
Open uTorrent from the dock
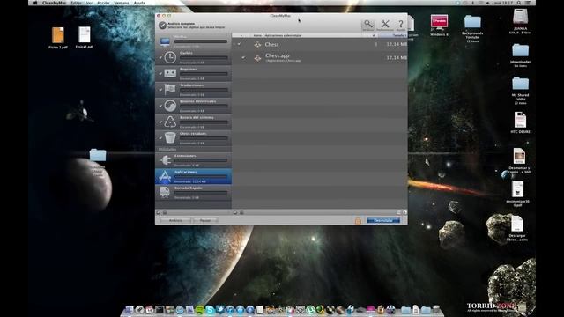(x=310, y=309)
